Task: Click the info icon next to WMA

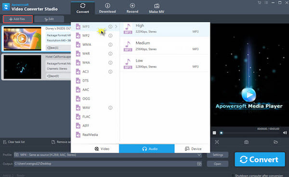Action: pyautogui.click(x=110, y=45)
